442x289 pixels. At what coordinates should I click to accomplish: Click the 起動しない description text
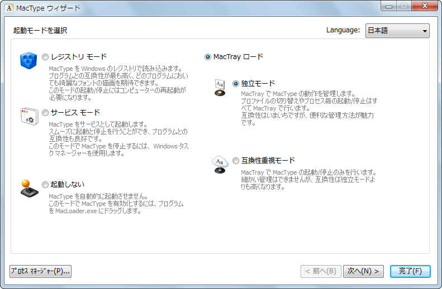(116, 204)
